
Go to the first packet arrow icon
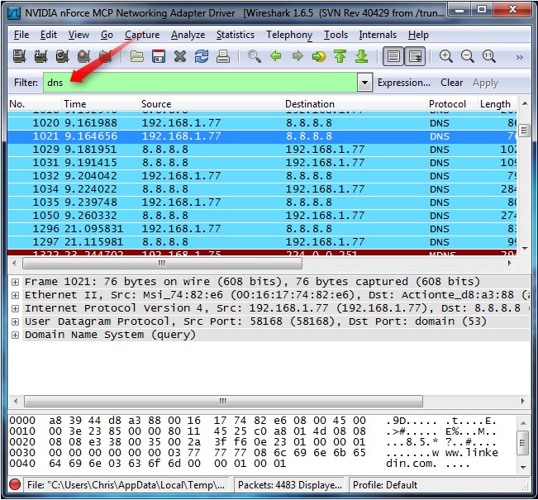(x=340, y=57)
